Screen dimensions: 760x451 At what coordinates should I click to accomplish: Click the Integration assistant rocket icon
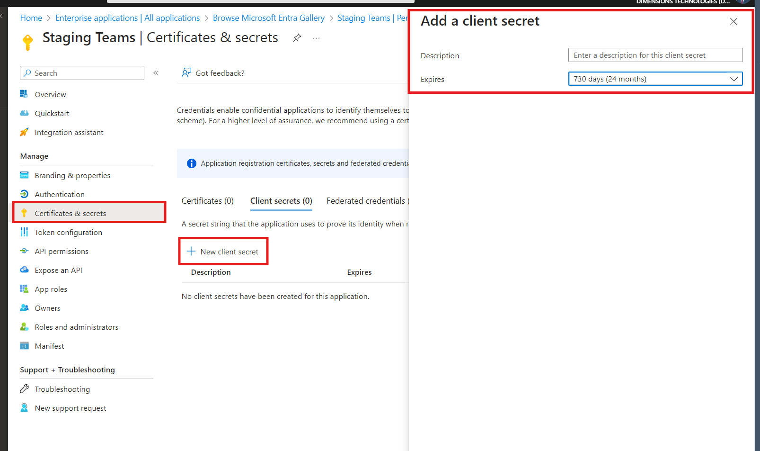[24, 132]
